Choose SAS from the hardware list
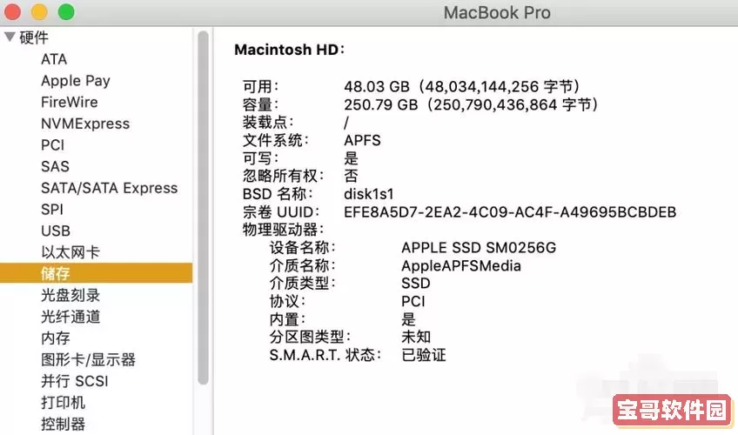738x435 pixels. [55, 166]
